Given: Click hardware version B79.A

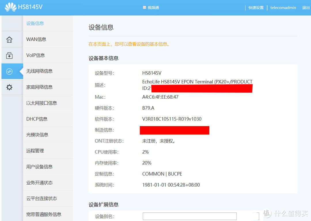Looking at the screenshot, I should point(148,108).
